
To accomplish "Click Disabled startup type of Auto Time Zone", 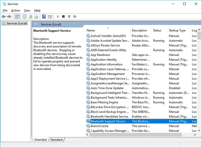I will [x=174, y=88].
